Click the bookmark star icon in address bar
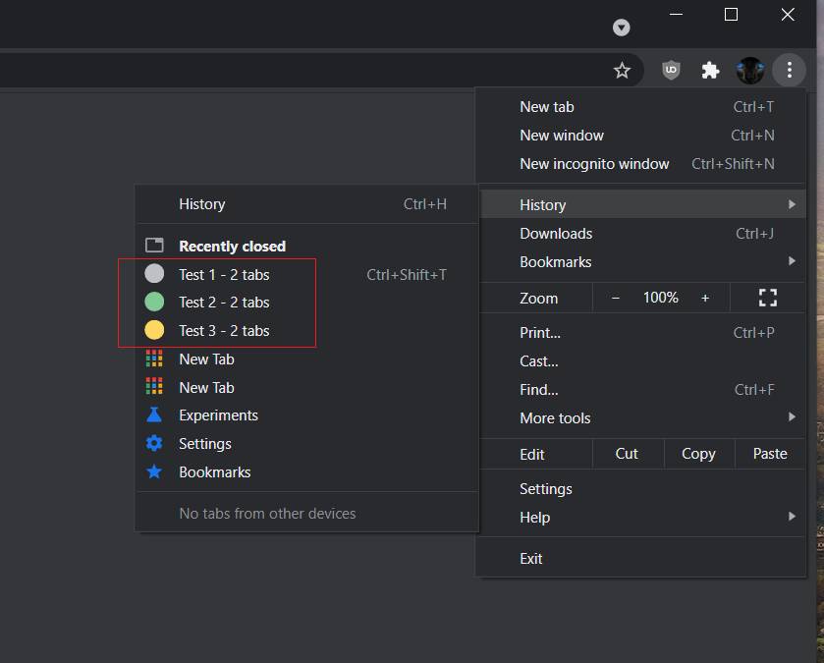Viewport: 824px width, 663px height. [x=622, y=70]
